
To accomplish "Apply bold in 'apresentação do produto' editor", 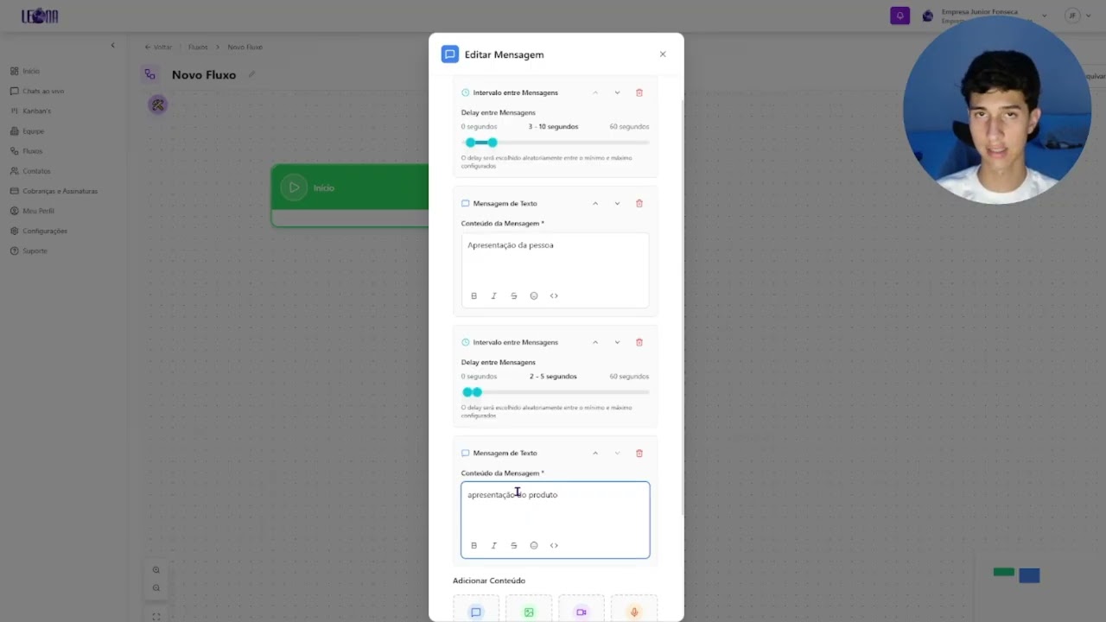I will coord(474,545).
